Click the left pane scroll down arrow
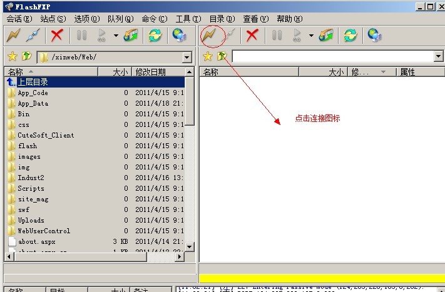The width and height of the screenshot is (445, 292). [x=189, y=246]
